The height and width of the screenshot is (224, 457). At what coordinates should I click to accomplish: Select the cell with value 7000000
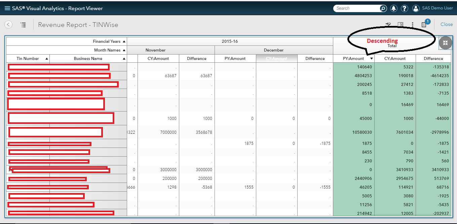[x=158, y=132]
